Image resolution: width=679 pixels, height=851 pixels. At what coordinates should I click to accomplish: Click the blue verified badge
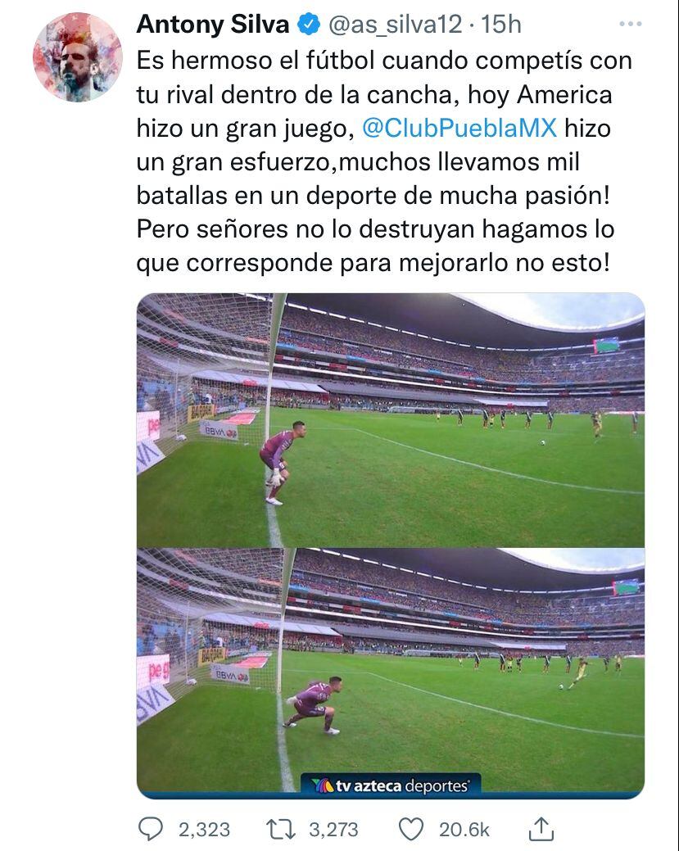(310, 25)
